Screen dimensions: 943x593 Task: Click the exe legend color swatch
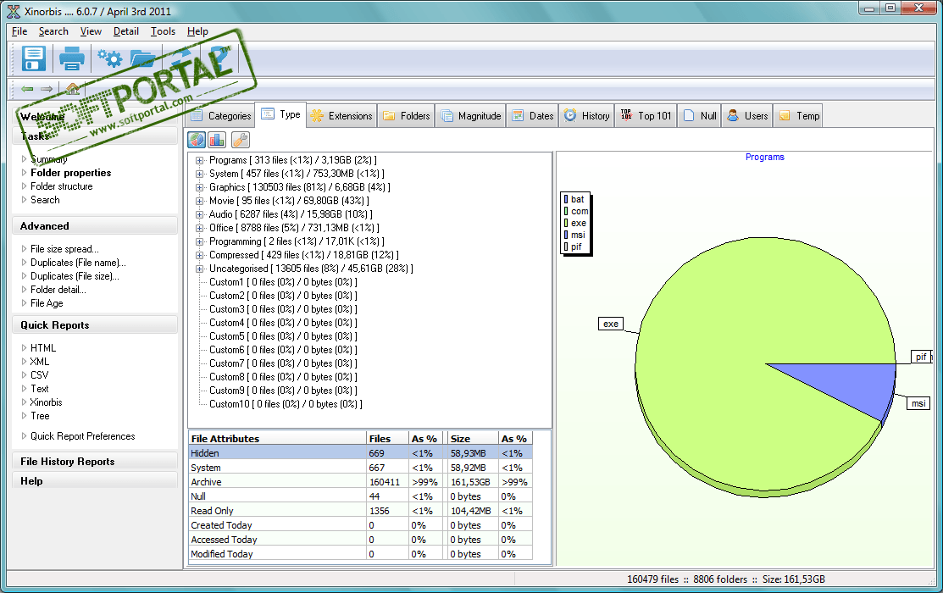click(x=565, y=223)
